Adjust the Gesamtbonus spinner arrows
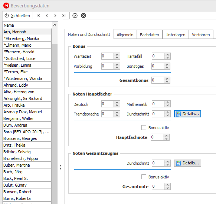Viewport: 216px width, 204px height. coord(167,80)
